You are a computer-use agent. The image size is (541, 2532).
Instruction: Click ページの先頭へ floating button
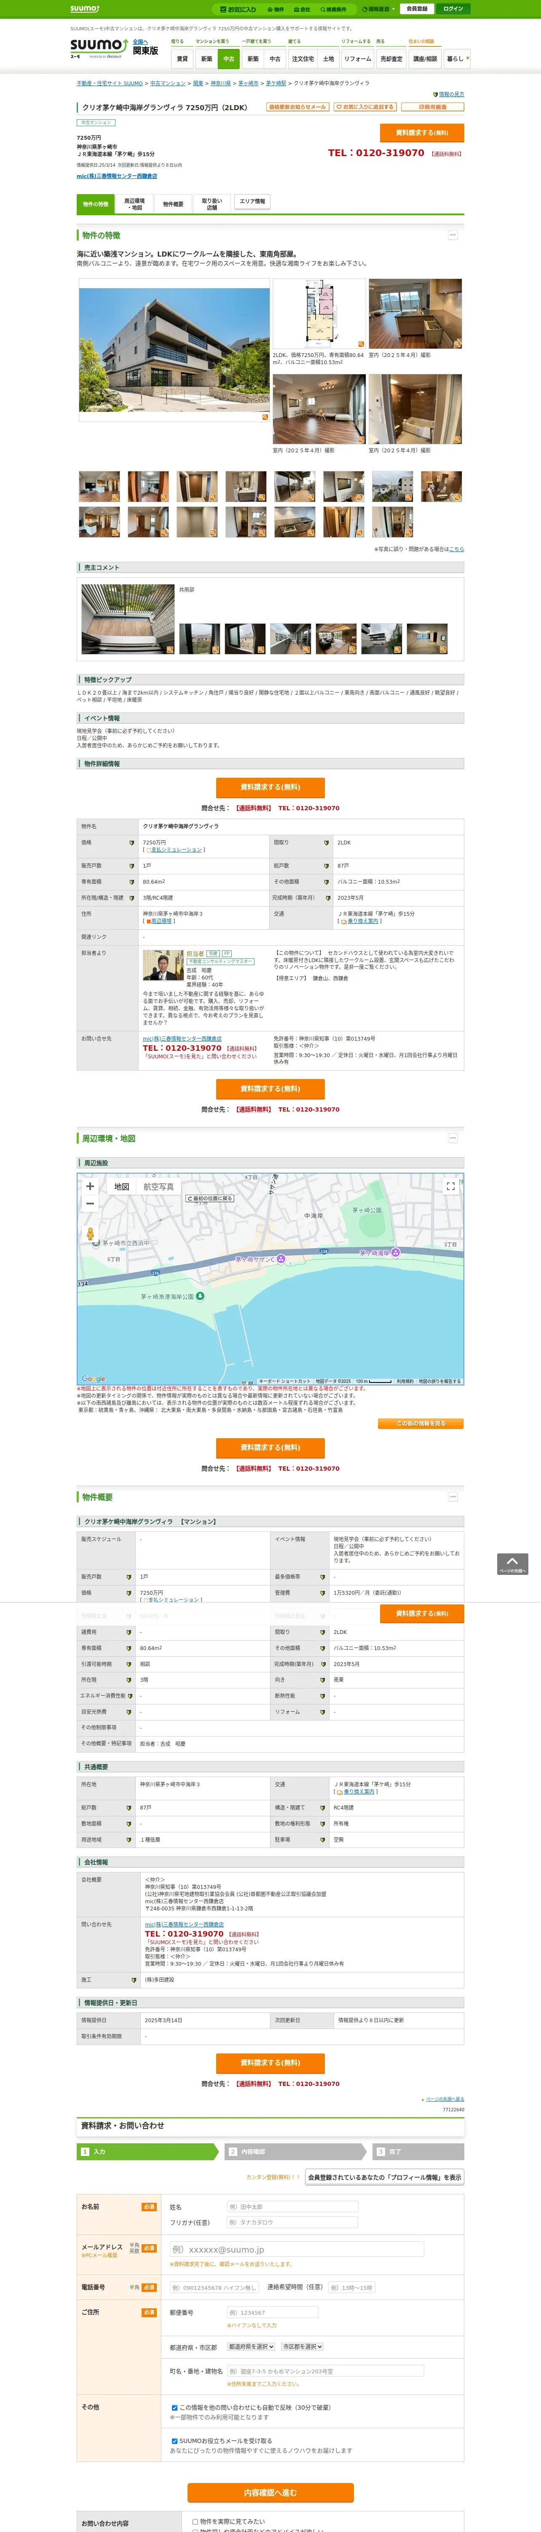512,1564
